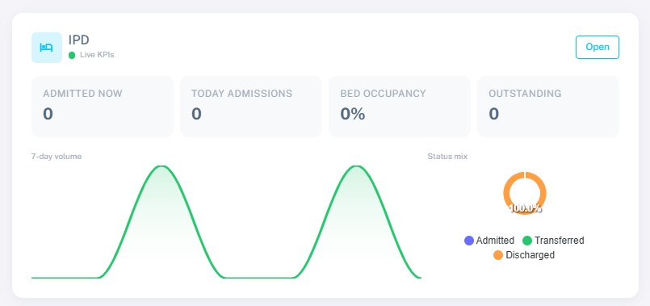Toggle the Discharged legend item
Viewport: 650px width, 306px height.
(x=524, y=255)
